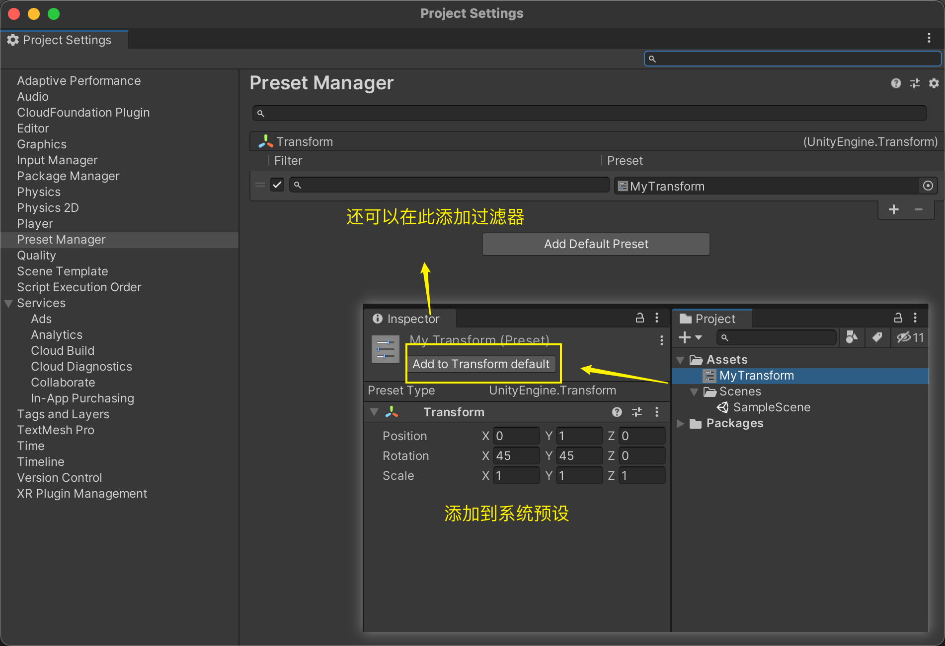Open Preset Manager help icon
The width and height of the screenshot is (945, 646).
point(896,83)
